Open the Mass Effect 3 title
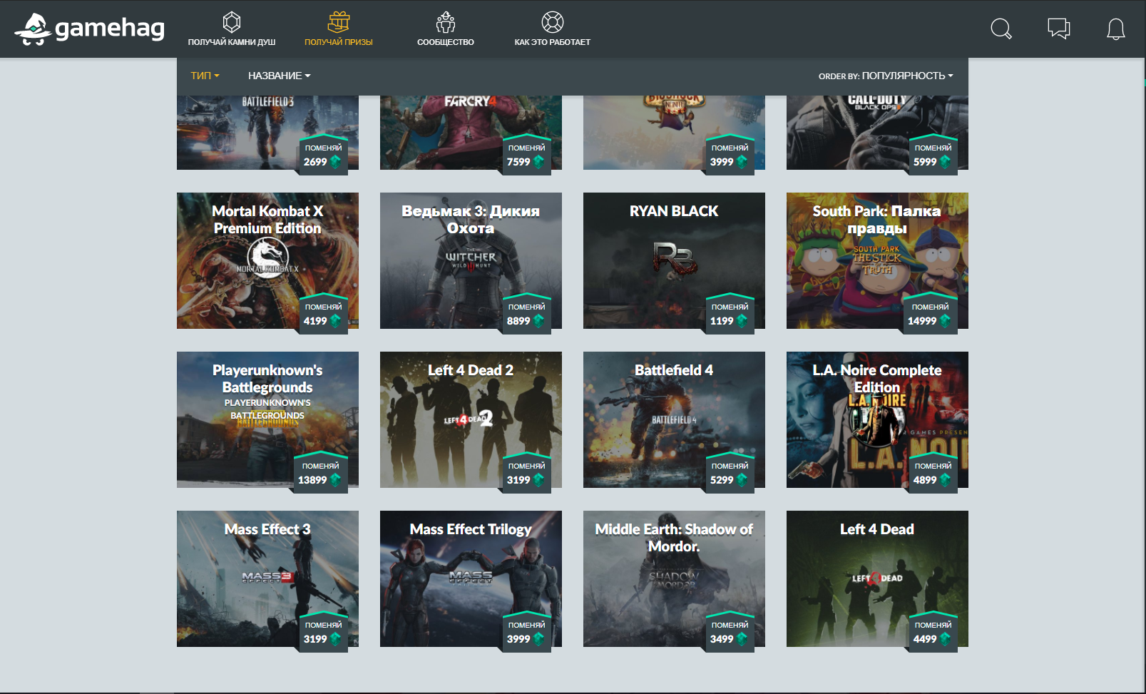 (x=267, y=529)
